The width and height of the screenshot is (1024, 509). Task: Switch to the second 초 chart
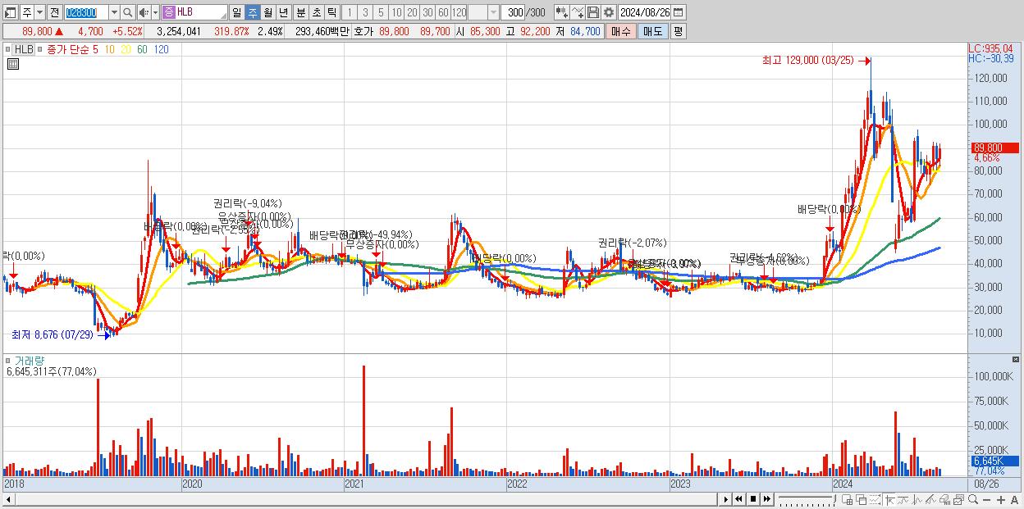(316, 12)
